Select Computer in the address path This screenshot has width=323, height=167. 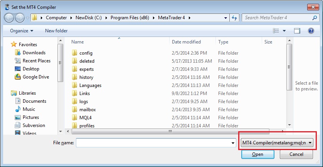coord(56,18)
